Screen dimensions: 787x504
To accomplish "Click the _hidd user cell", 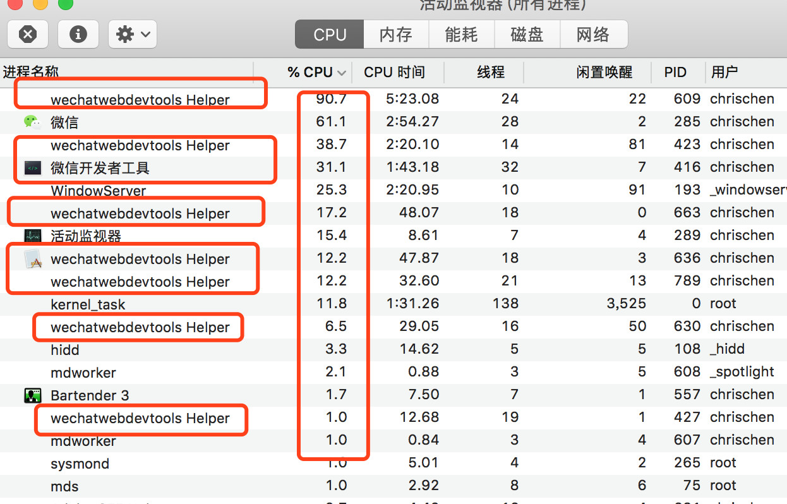I will coord(728,349).
